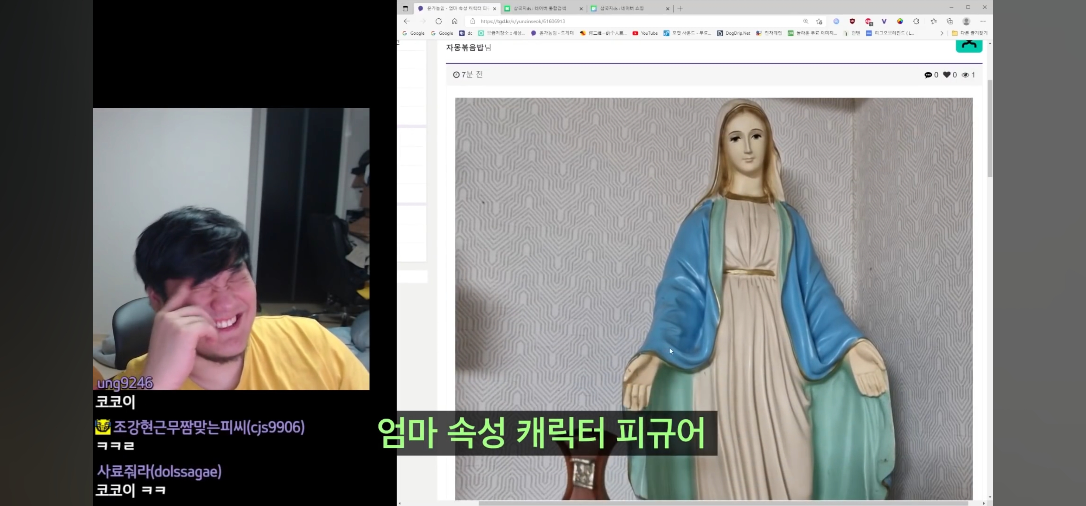Click the comment count bubble icon
This screenshot has height=506, width=1086.
coord(928,74)
